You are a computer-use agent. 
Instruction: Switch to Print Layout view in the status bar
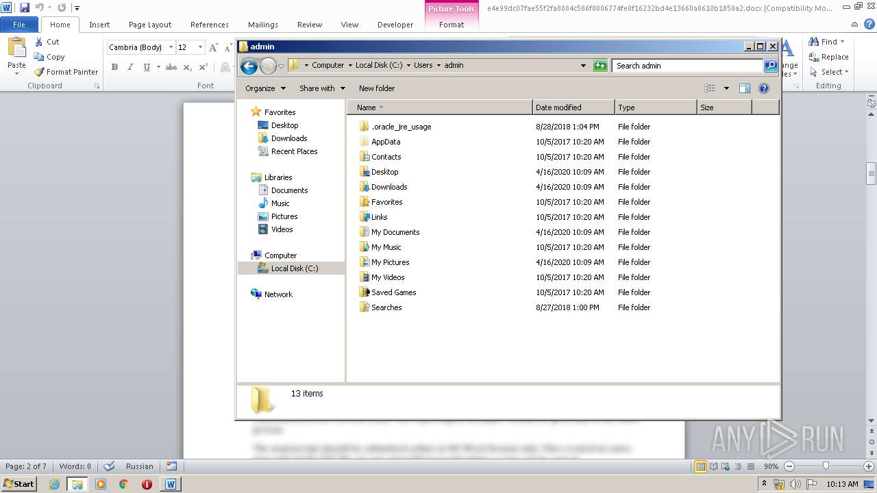coord(700,466)
